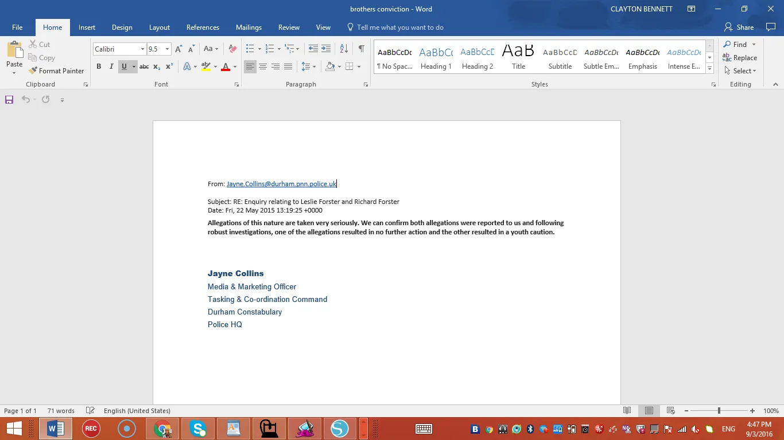Select Align Left paragraph alignment

[x=250, y=66]
